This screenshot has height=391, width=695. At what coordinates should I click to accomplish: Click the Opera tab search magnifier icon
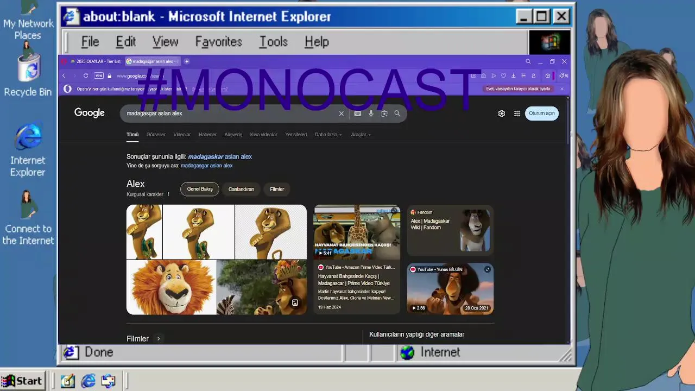click(x=528, y=61)
